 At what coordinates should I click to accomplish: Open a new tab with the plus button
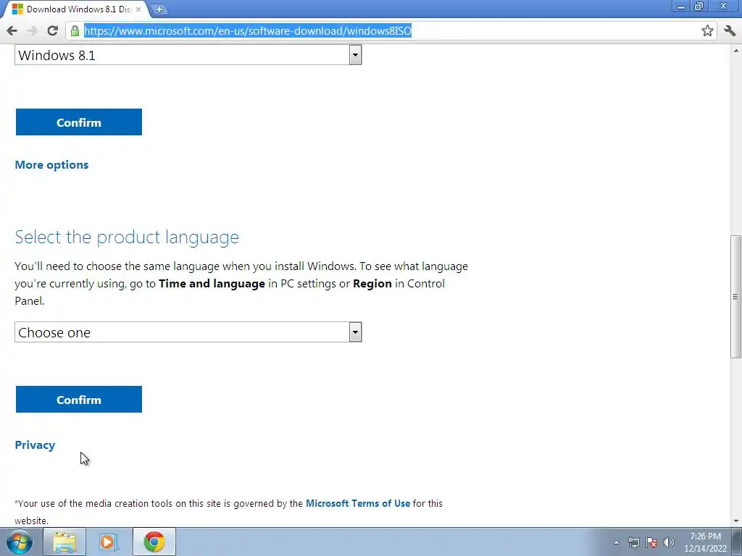(159, 9)
